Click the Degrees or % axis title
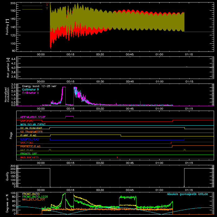This screenshot has height=217, width=217. coord(7,203)
